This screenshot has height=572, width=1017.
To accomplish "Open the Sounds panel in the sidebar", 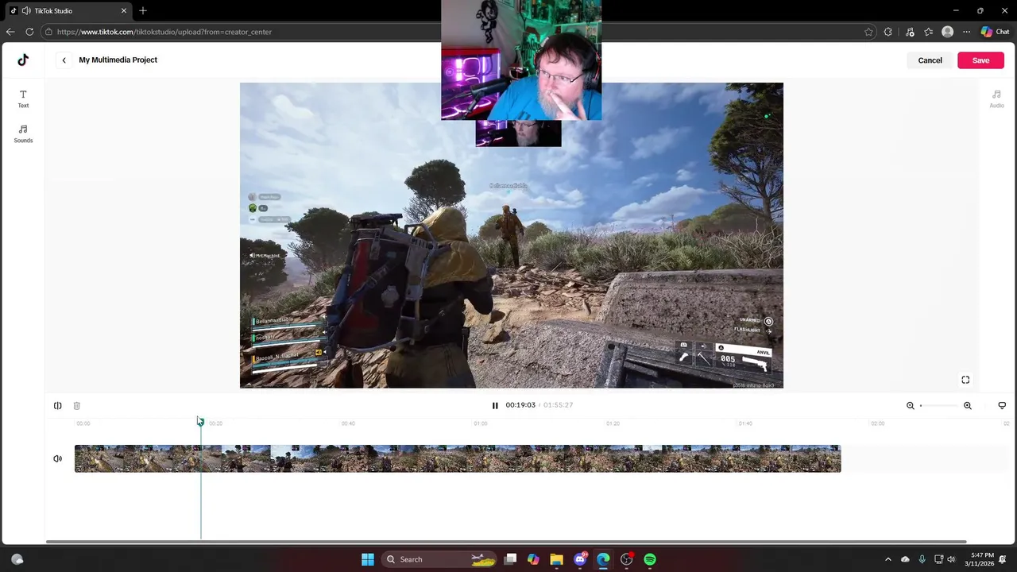I will 23,133.
